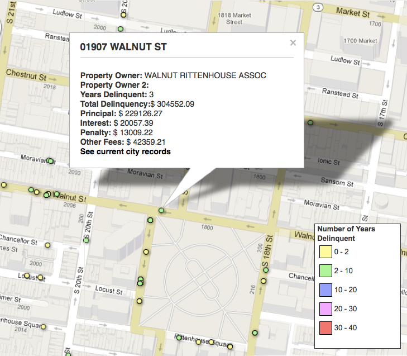Click the 1818 Market Street map label
407x356 pixels.
234,18
